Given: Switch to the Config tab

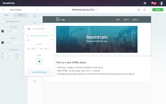Looking at the screenshot, I should (20, 15).
